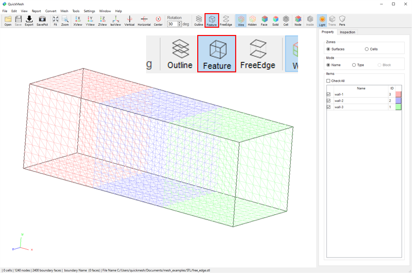Open the Help menu
Screen dimensions: 412x273
(118, 11)
